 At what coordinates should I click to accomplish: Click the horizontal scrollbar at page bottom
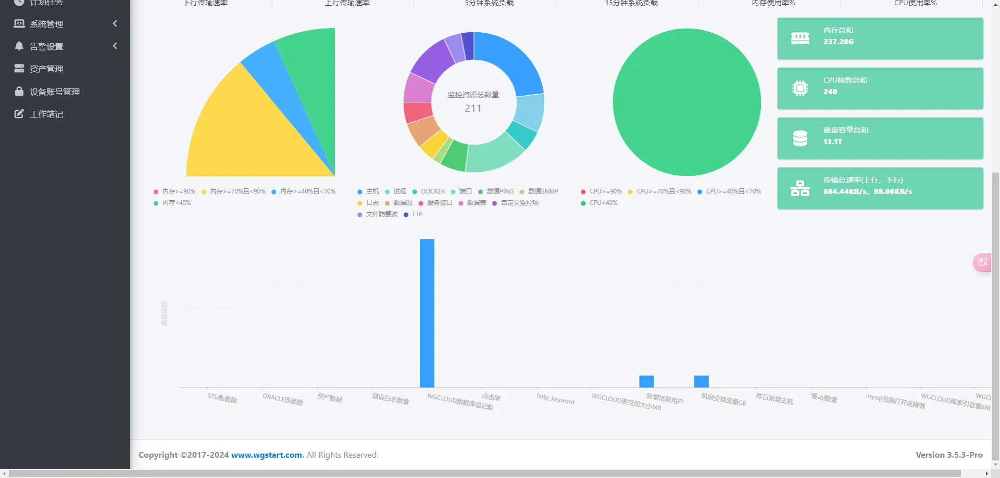485,473
